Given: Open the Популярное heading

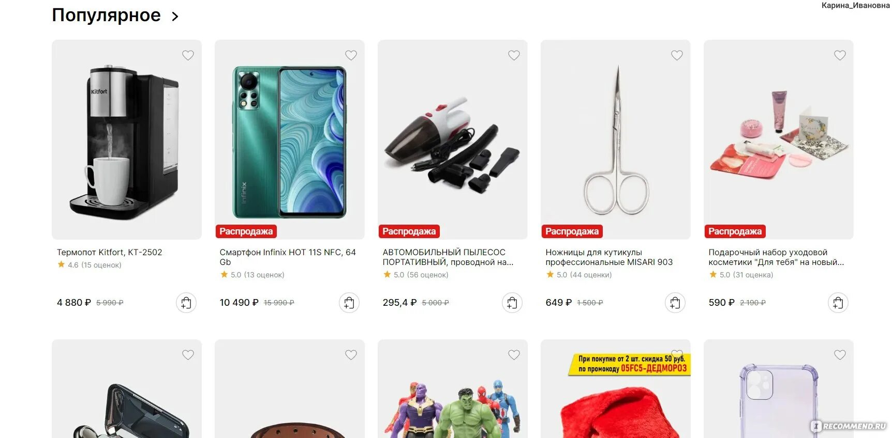Looking at the screenshot, I should point(107,15).
